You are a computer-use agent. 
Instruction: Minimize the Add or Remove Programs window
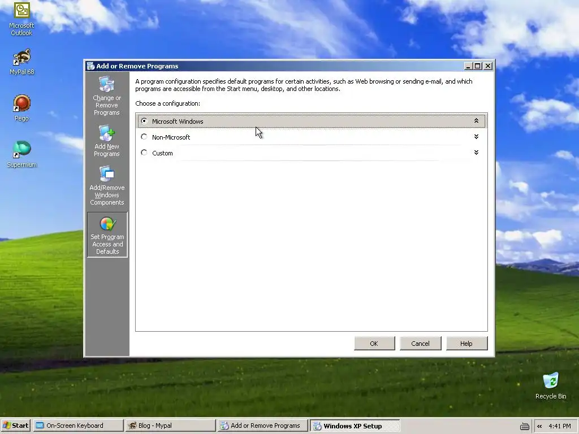point(468,66)
